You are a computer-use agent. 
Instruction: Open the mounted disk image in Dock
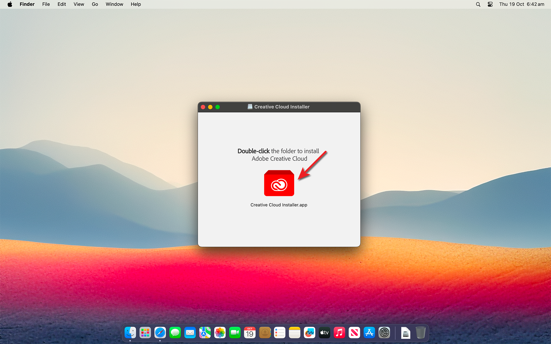point(406,333)
